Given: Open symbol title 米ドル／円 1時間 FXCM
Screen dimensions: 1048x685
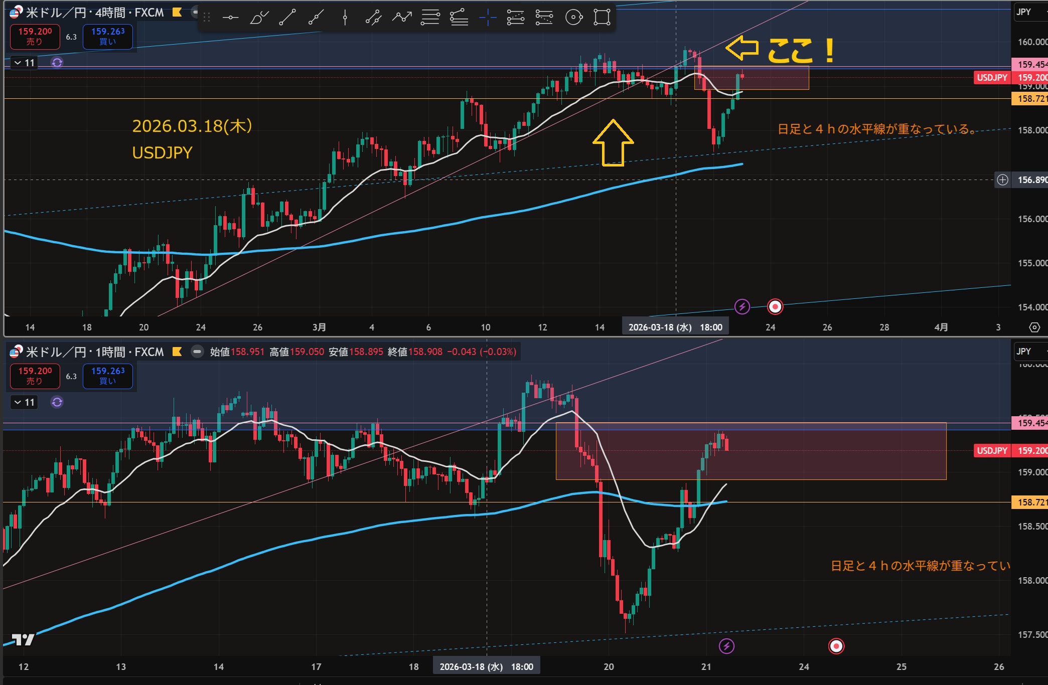Looking at the screenshot, I should coord(94,352).
